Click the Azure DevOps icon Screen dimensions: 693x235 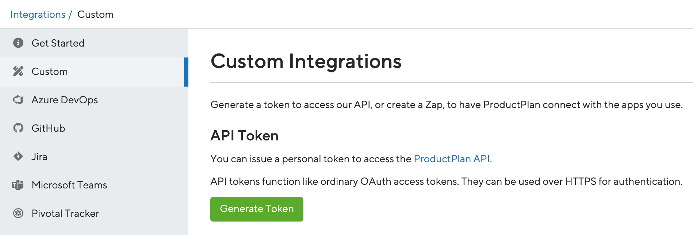(x=17, y=100)
